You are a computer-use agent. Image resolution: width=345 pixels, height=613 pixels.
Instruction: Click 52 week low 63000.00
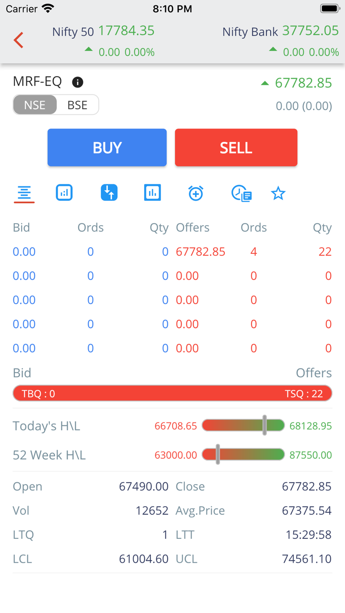176,455
